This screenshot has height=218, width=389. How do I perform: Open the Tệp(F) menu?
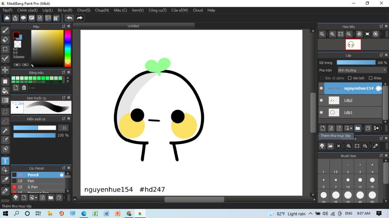pos(8,10)
